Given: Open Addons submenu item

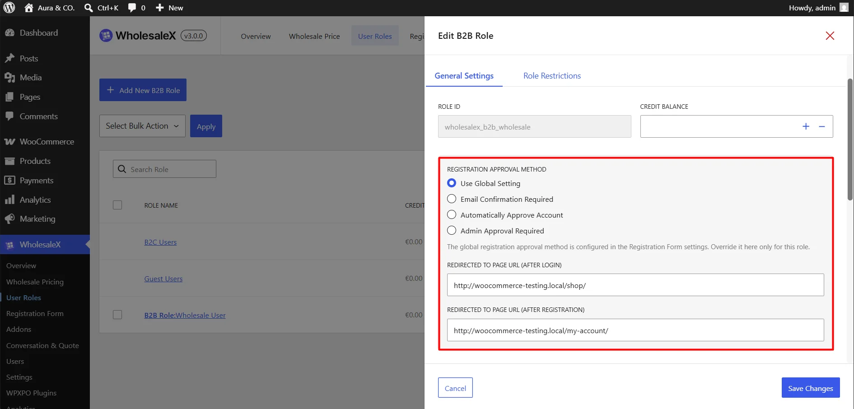Looking at the screenshot, I should coord(19,329).
